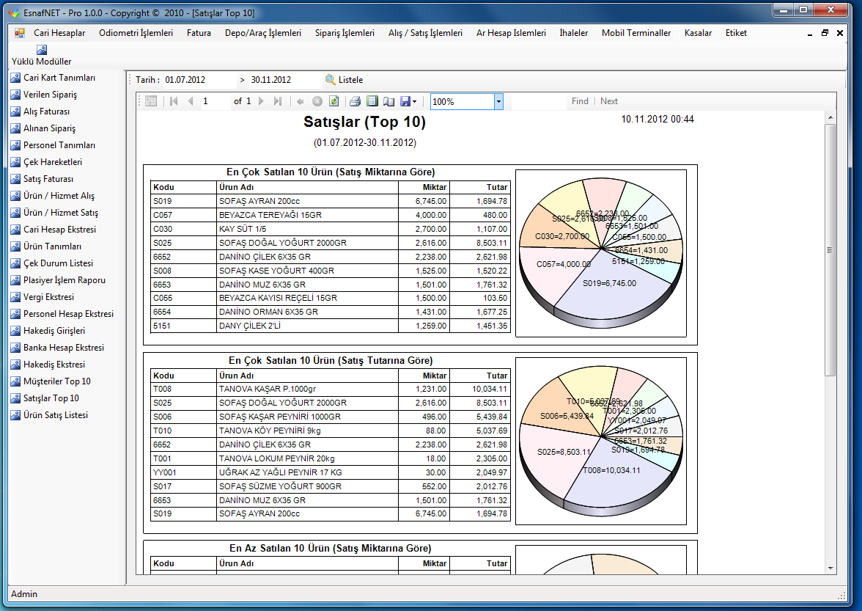Click the application icon in the menu bar
The image size is (862, 611).
pyautogui.click(x=20, y=33)
